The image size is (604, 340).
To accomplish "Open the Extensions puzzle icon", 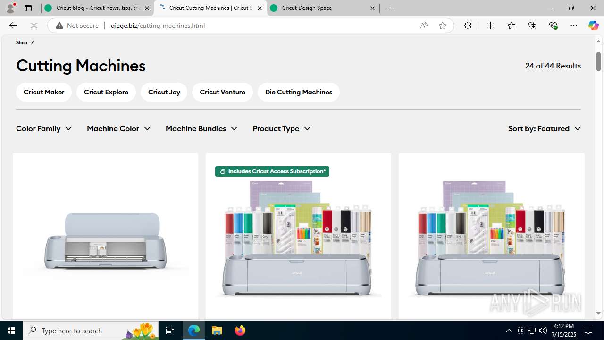I will pos(468,25).
